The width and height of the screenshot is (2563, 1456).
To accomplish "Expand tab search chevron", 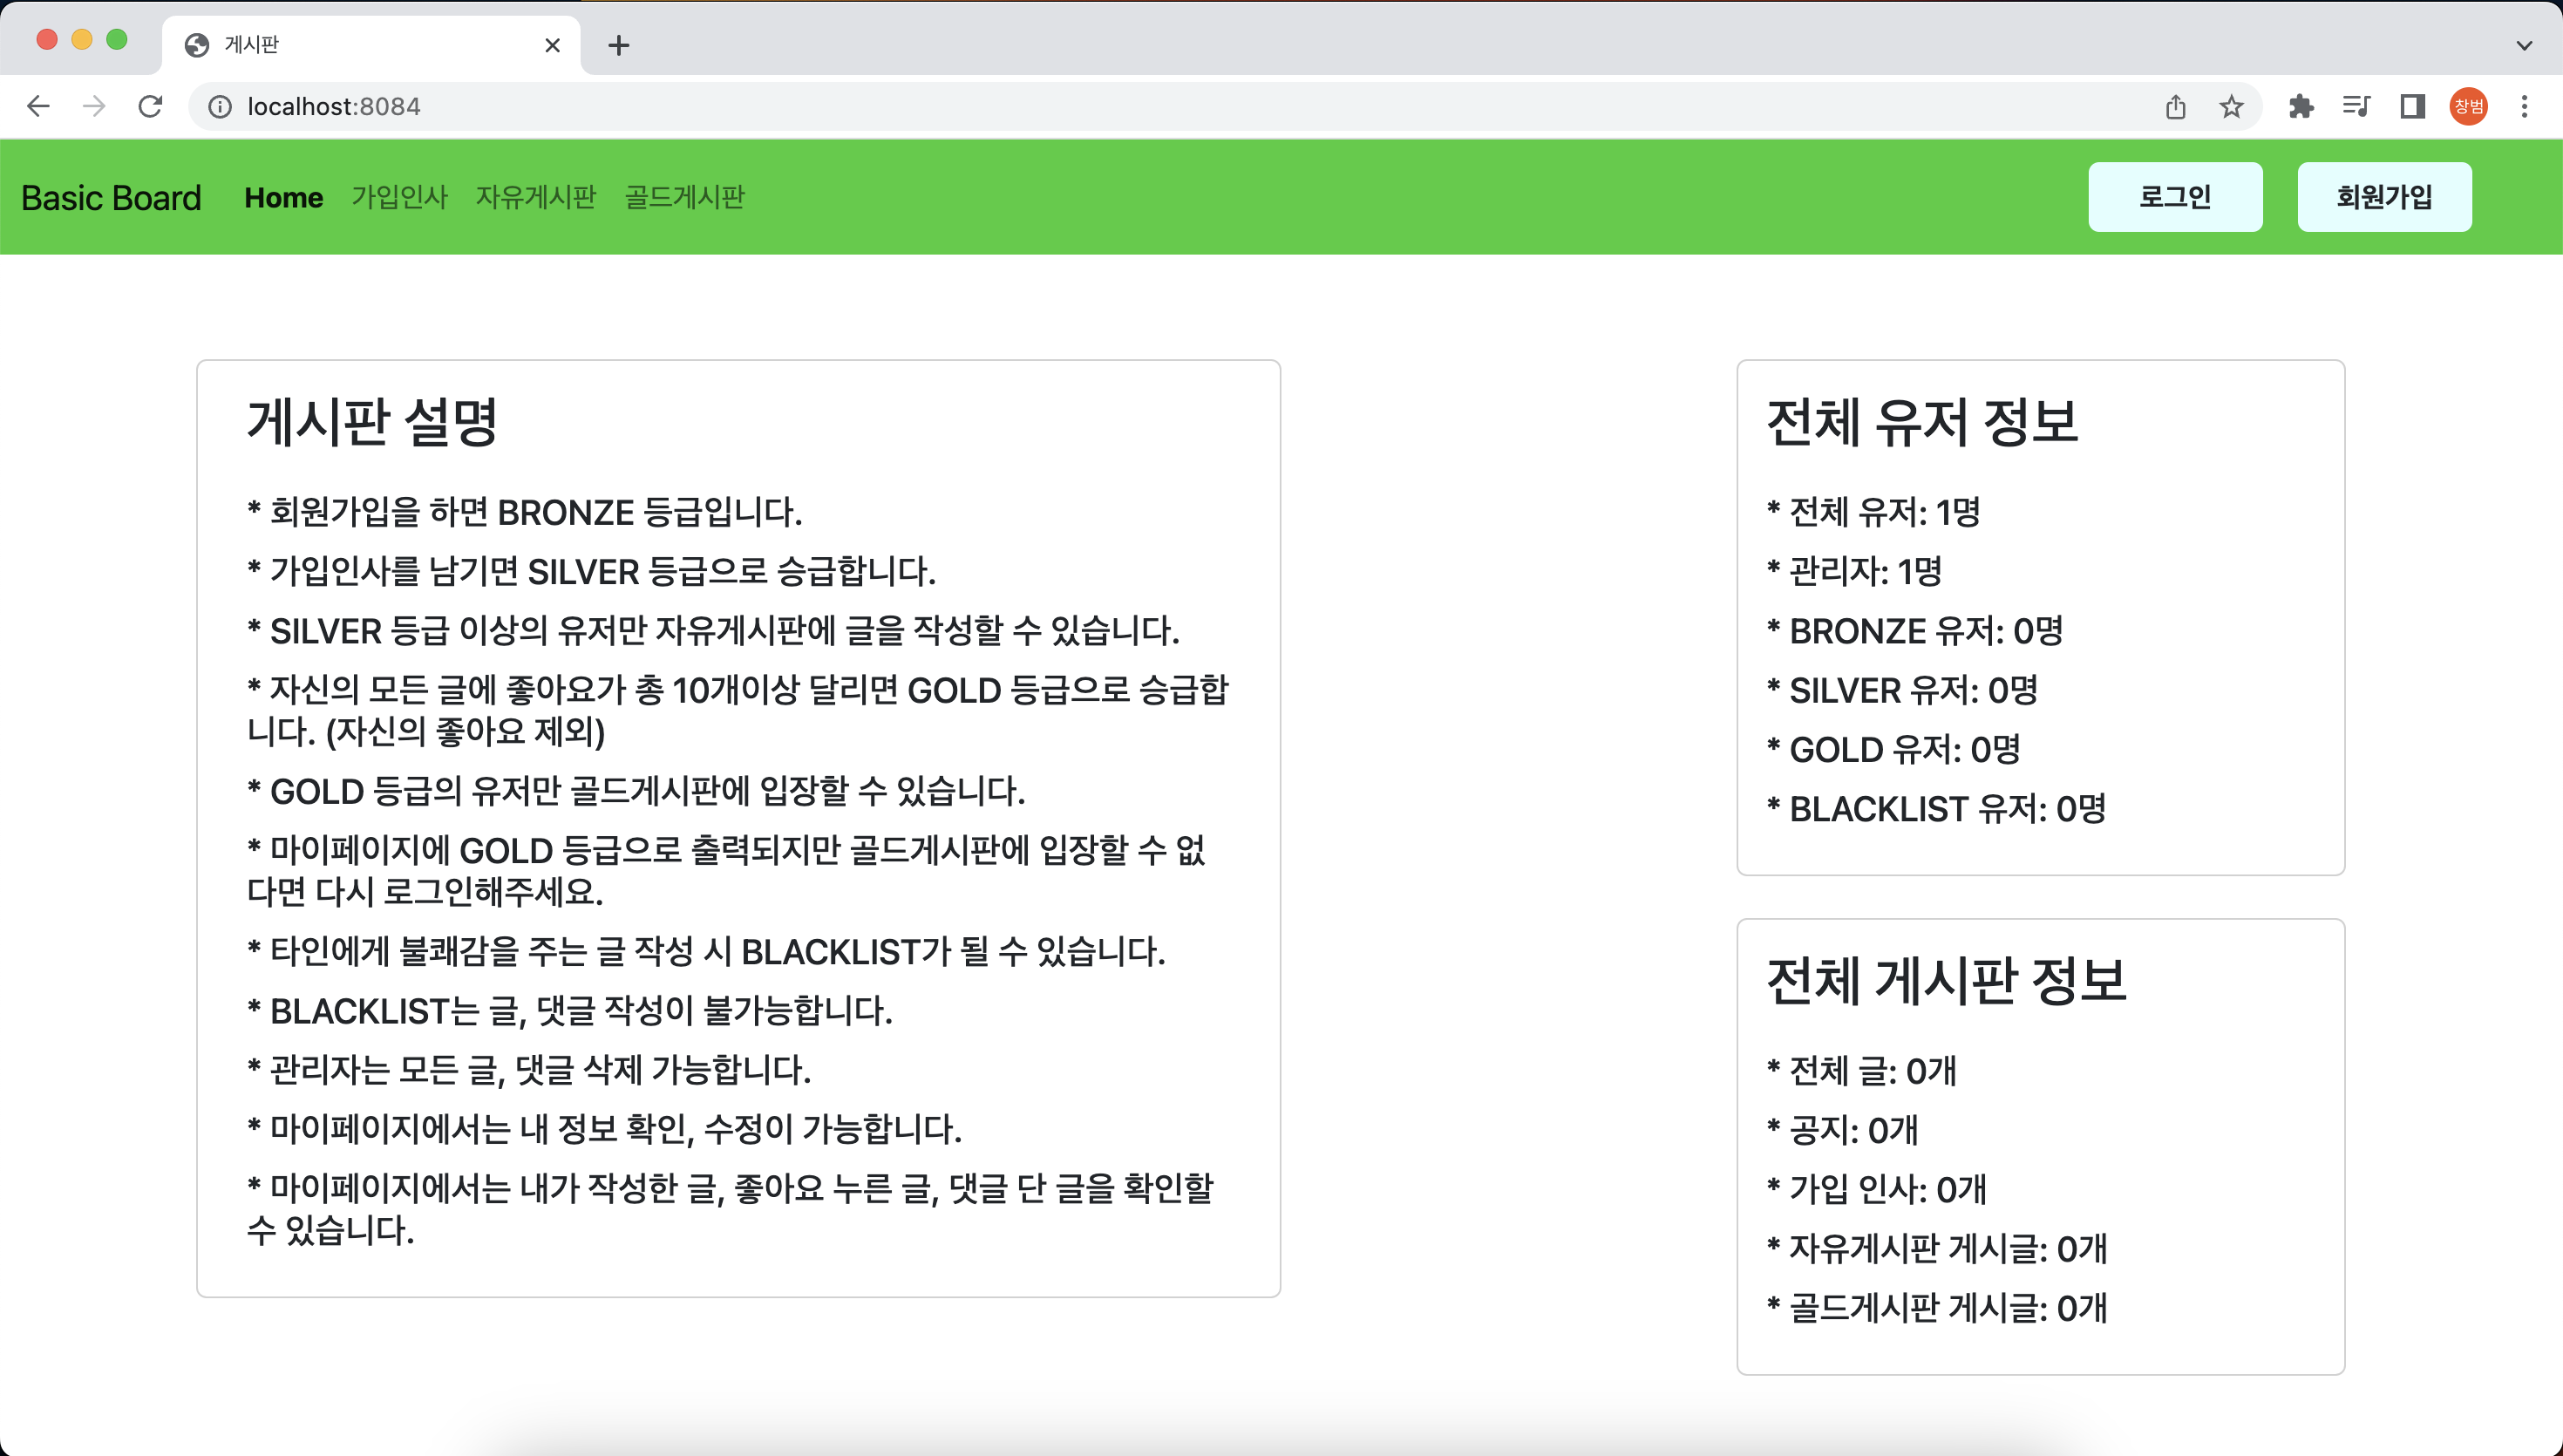I will [2524, 45].
